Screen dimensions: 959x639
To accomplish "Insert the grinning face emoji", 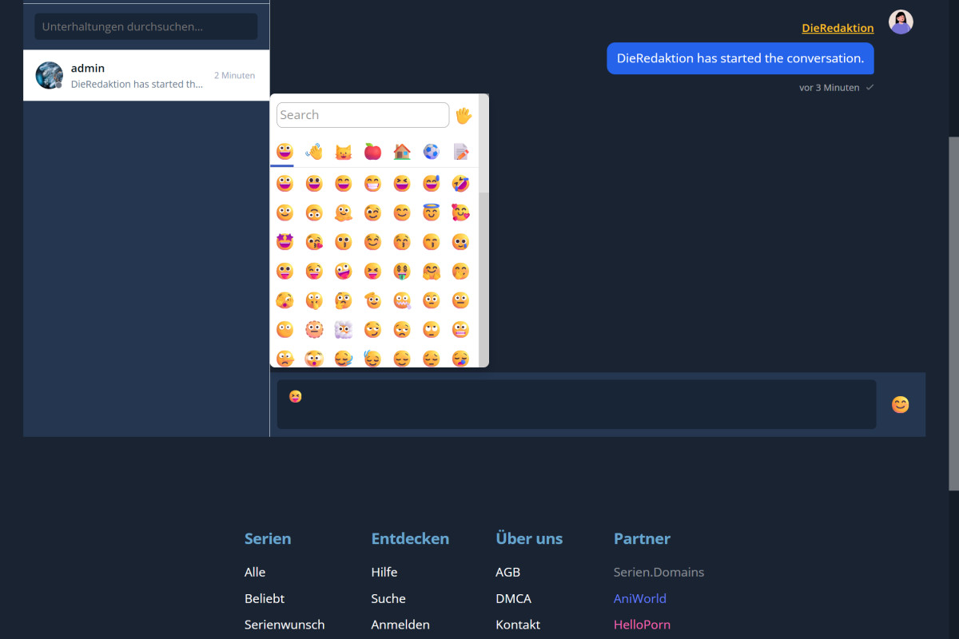I will pos(284,183).
